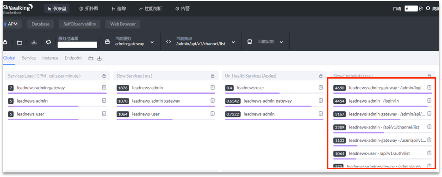442x177 pixels.
Task: Click the download icon in the dark toolbar
Action: 34,42
